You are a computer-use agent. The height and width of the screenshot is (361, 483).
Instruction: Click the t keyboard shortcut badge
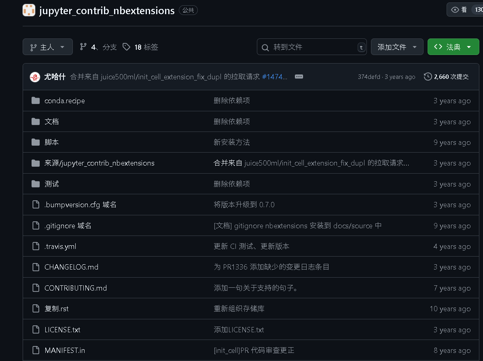[x=361, y=47]
